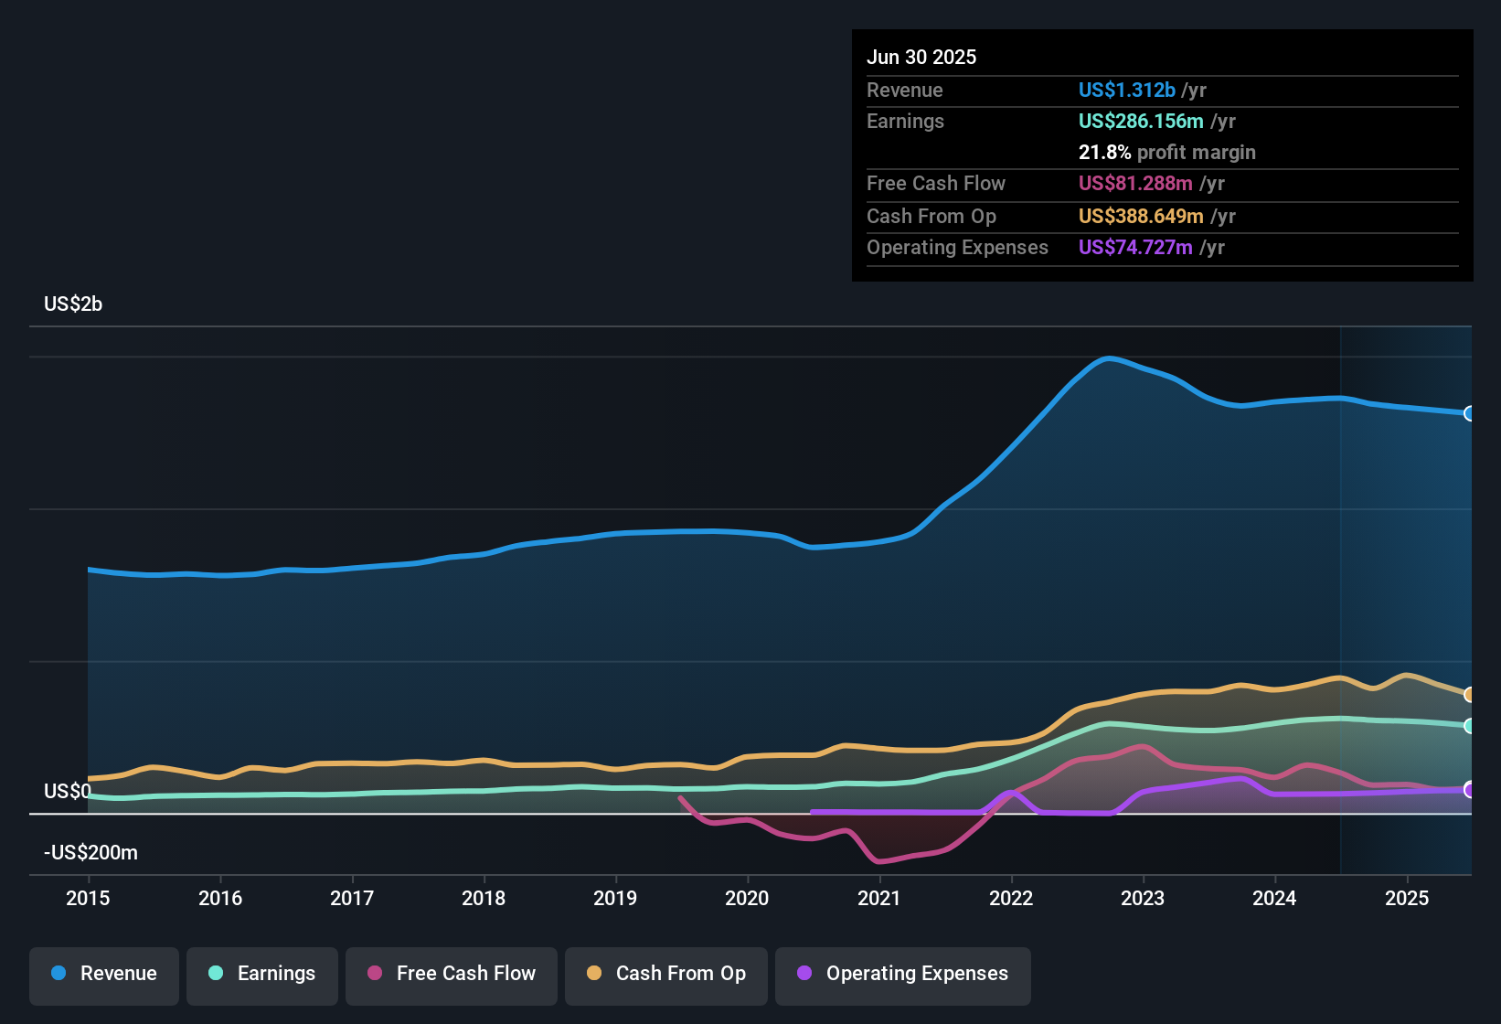Screen dimensions: 1501x1024
Task: Click the teal dot in the Earnings legend
Action: click(216, 973)
